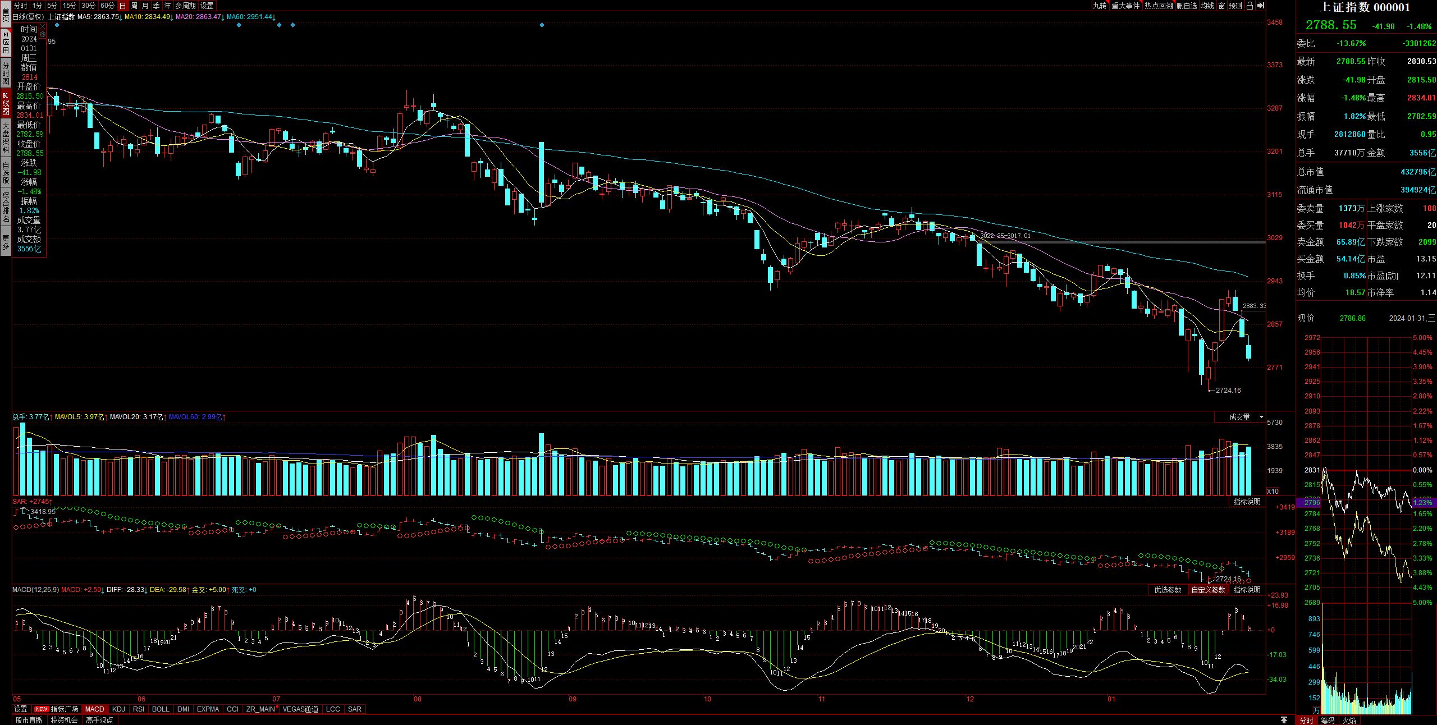The width and height of the screenshot is (1437, 725).
Task: Select MACD indicator tab
Action: (95, 709)
